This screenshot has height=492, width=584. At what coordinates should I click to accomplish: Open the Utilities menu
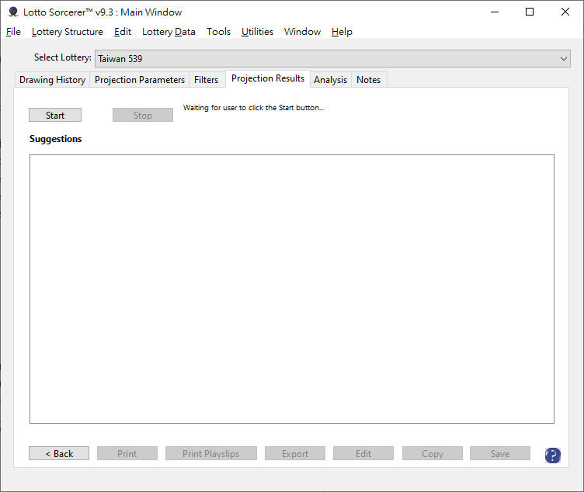pyautogui.click(x=257, y=32)
